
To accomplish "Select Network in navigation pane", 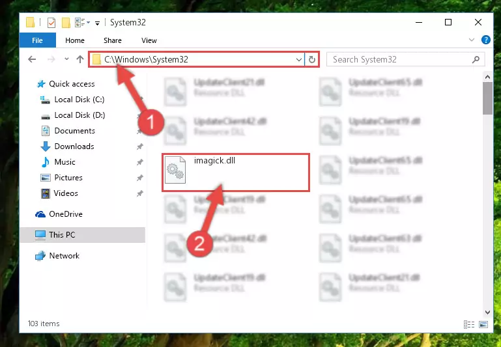I will [64, 256].
